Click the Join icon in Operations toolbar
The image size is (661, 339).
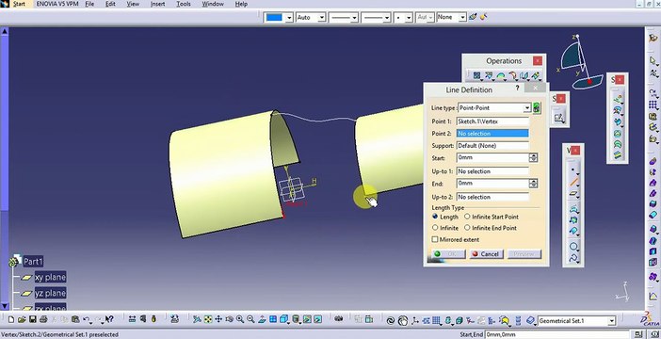(x=476, y=75)
